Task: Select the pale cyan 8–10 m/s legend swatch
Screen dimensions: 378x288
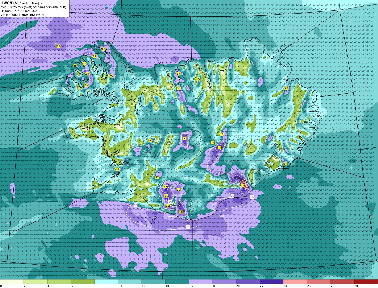Action: (106, 282)
